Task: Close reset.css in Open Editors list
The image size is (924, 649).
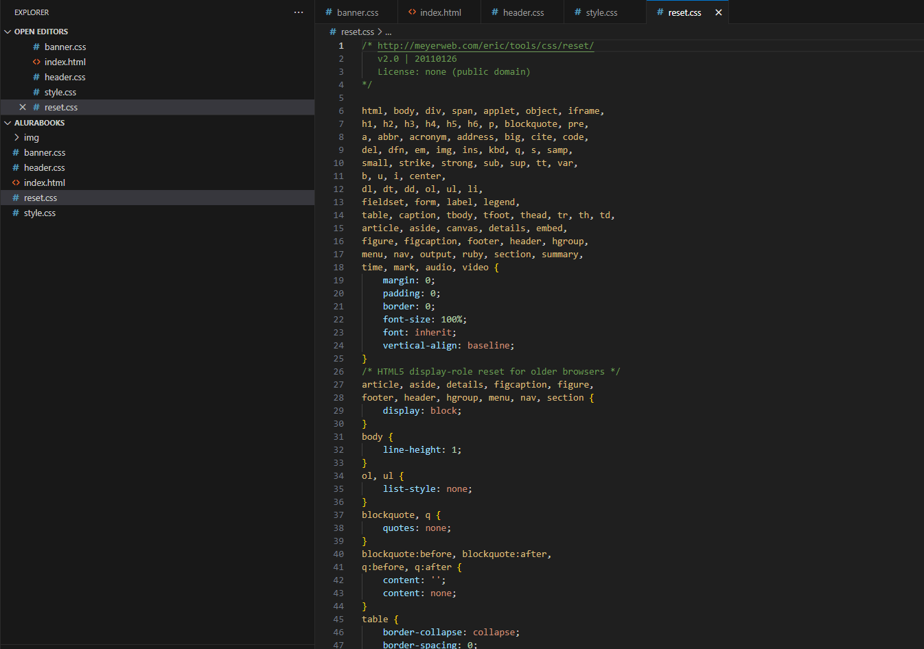Action: point(23,107)
